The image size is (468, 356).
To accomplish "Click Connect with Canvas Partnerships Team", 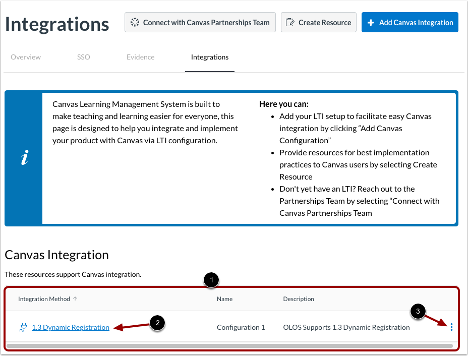I will click(200, 22).
